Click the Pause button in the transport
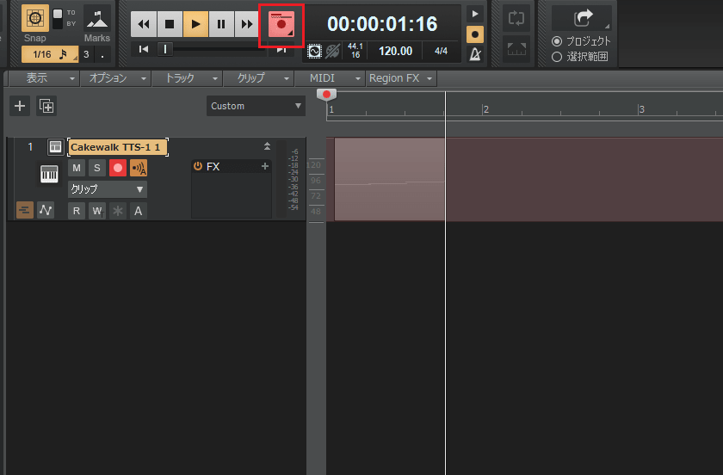Screen dimensions: 723x475 point(222,24)
